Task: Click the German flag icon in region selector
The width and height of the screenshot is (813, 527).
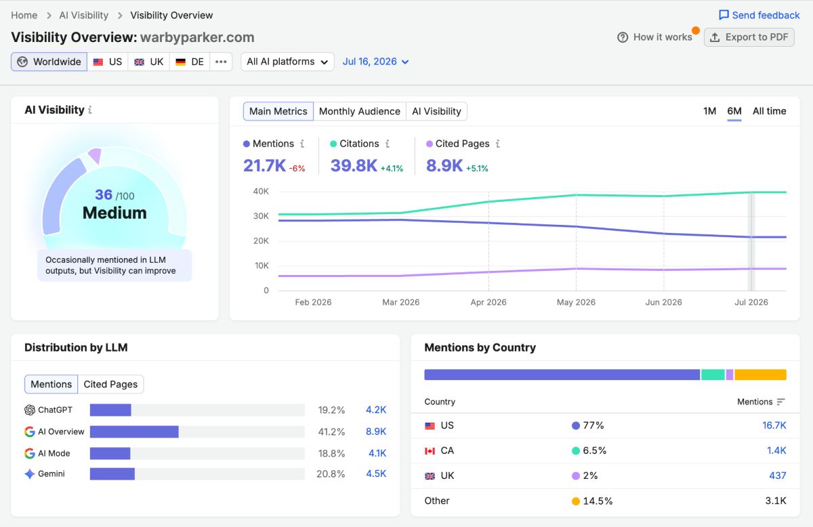Action: click(181, 62)
